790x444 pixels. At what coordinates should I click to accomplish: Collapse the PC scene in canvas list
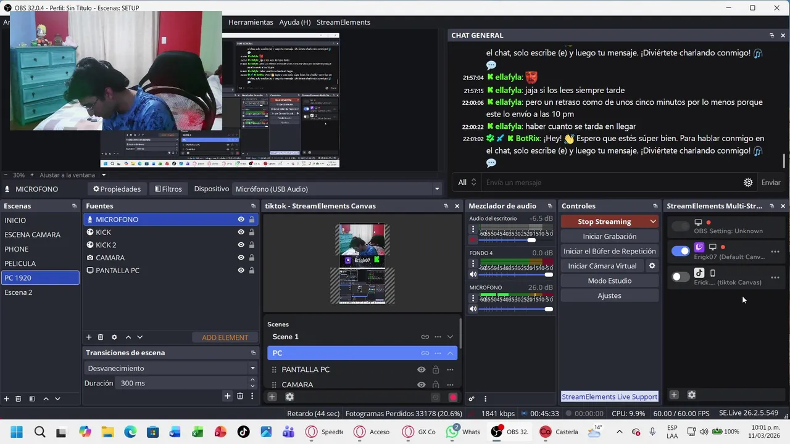[x=450, y=353]
